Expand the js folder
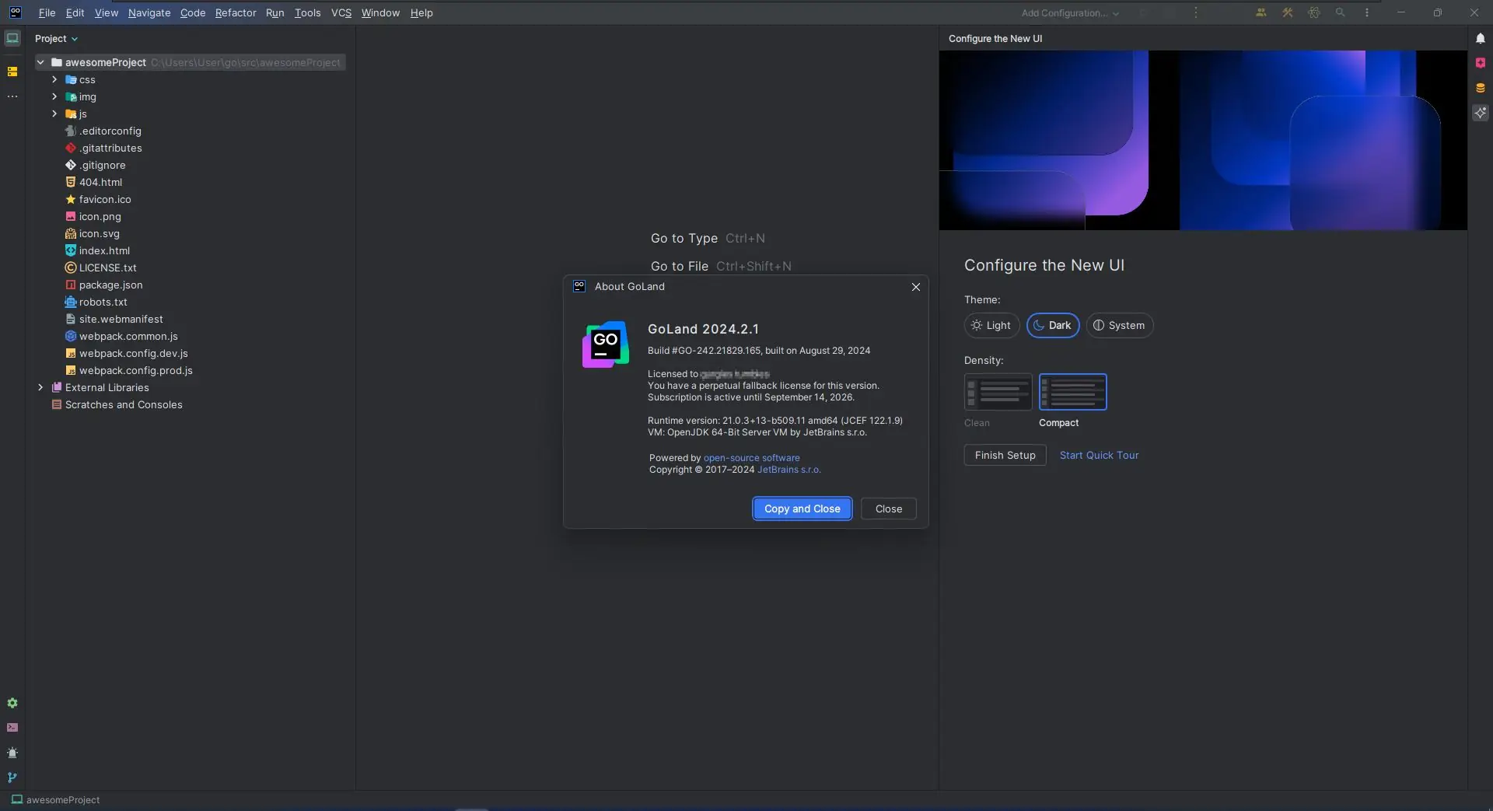This screenshot has height=811, width=1493. click(x=54, y=114)
